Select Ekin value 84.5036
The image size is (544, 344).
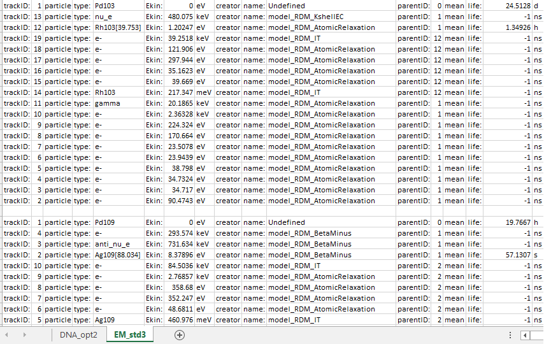click(180, 266)
